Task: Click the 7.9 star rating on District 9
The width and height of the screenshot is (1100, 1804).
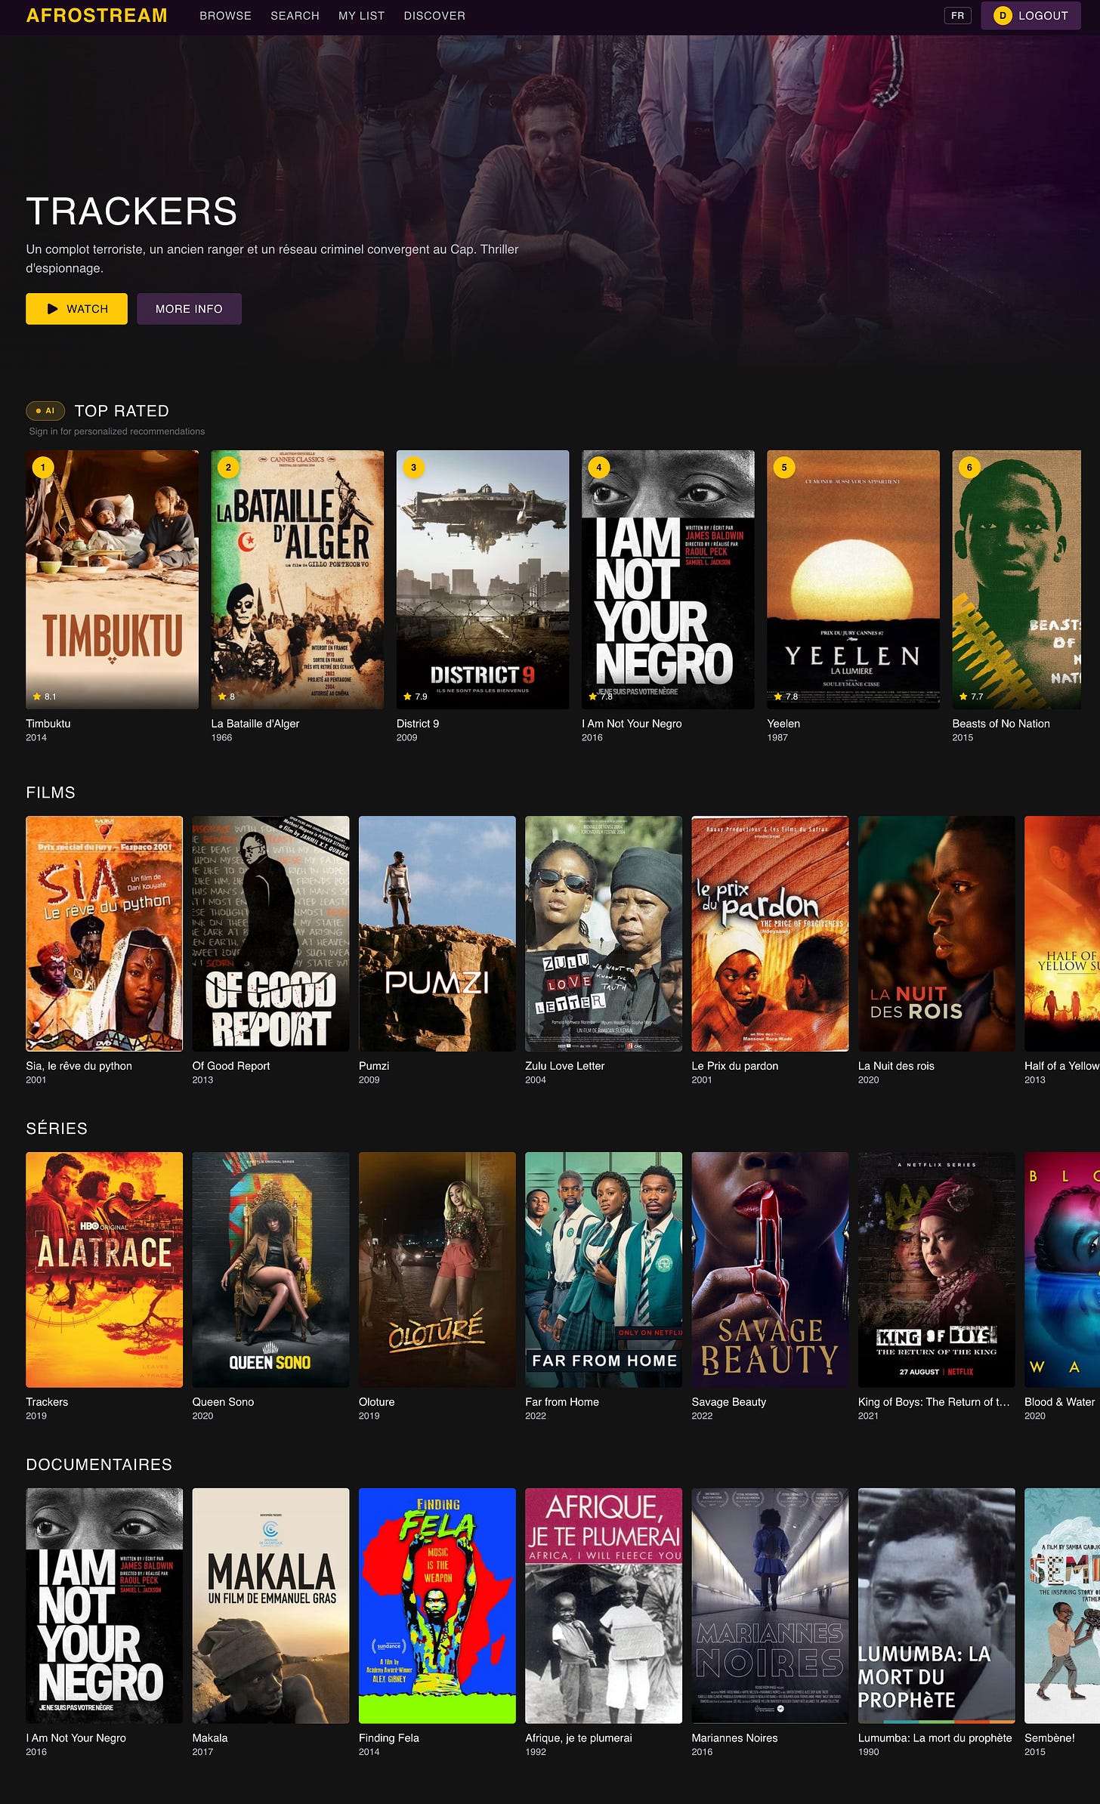Action: pyautogui.click(x=415, y=697)
